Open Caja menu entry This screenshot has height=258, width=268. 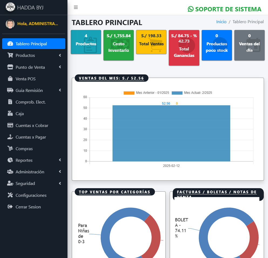click(x=34, y=113)
